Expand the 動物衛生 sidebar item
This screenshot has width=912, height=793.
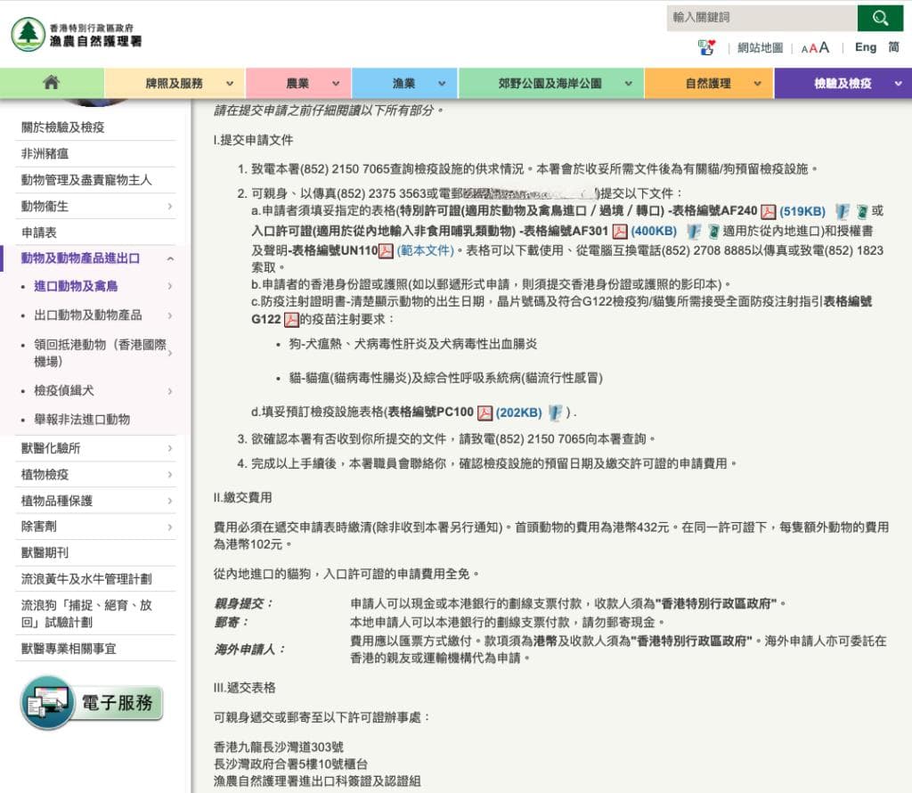pos(170,207)
